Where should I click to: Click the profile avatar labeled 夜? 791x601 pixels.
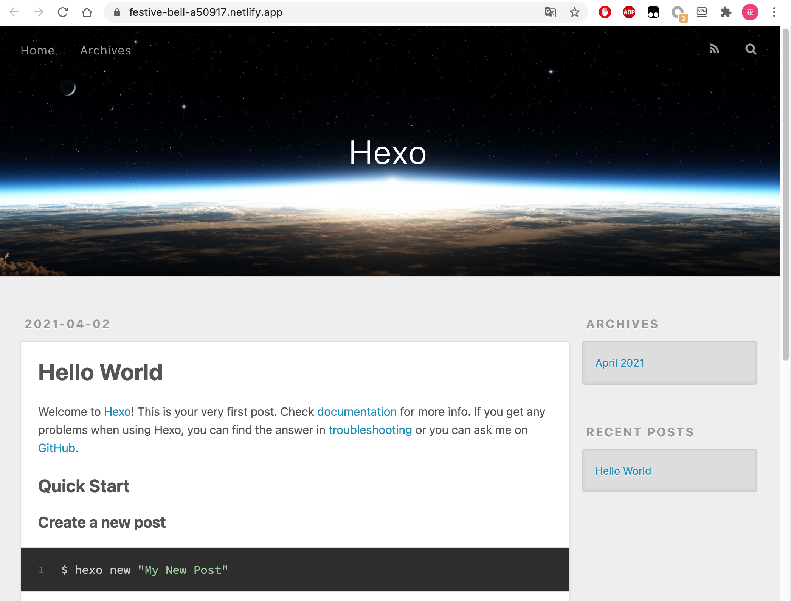[750, 12]
